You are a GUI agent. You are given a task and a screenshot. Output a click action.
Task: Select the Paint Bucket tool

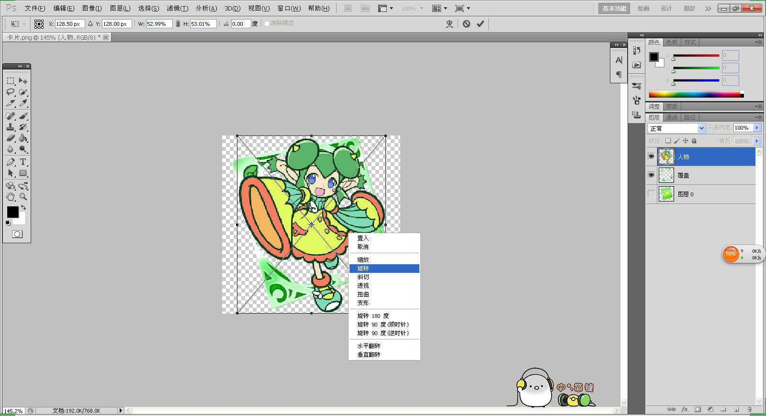tap(23, 138)
